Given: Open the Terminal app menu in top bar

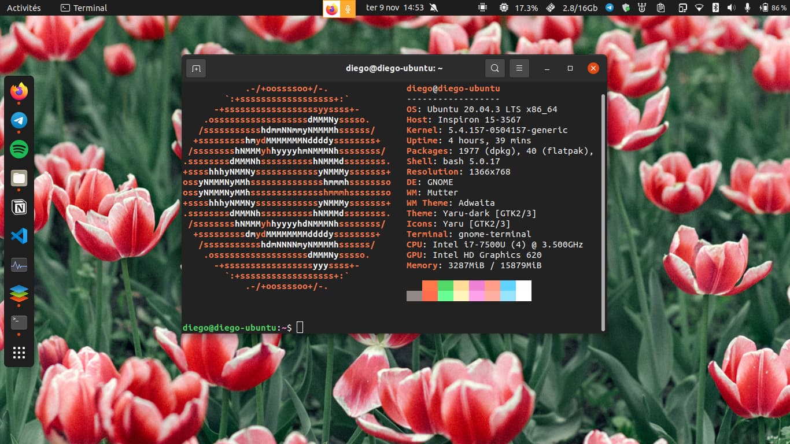Looking at the screenshot, I should (x=84, y=8).
